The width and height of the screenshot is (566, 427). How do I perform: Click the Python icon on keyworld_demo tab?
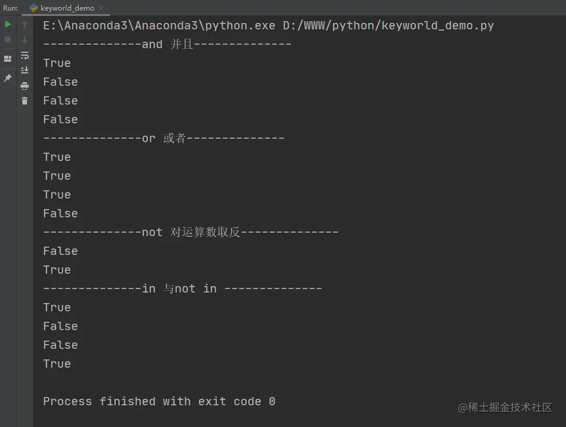34,8
